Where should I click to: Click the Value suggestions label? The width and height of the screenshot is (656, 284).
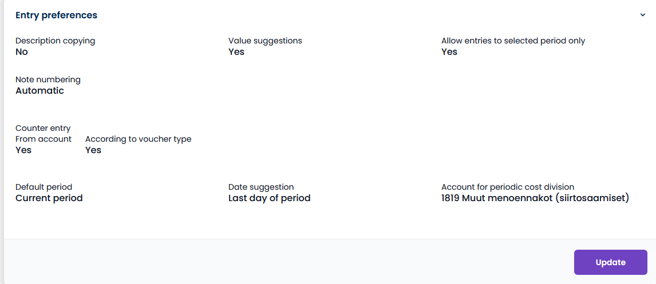pyautogui.click(x=265, y=41)
